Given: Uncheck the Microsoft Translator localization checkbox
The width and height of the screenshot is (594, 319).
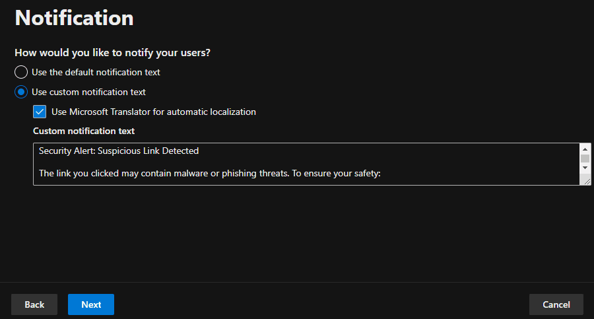Looking at the screenshot, I should (40, 112).
